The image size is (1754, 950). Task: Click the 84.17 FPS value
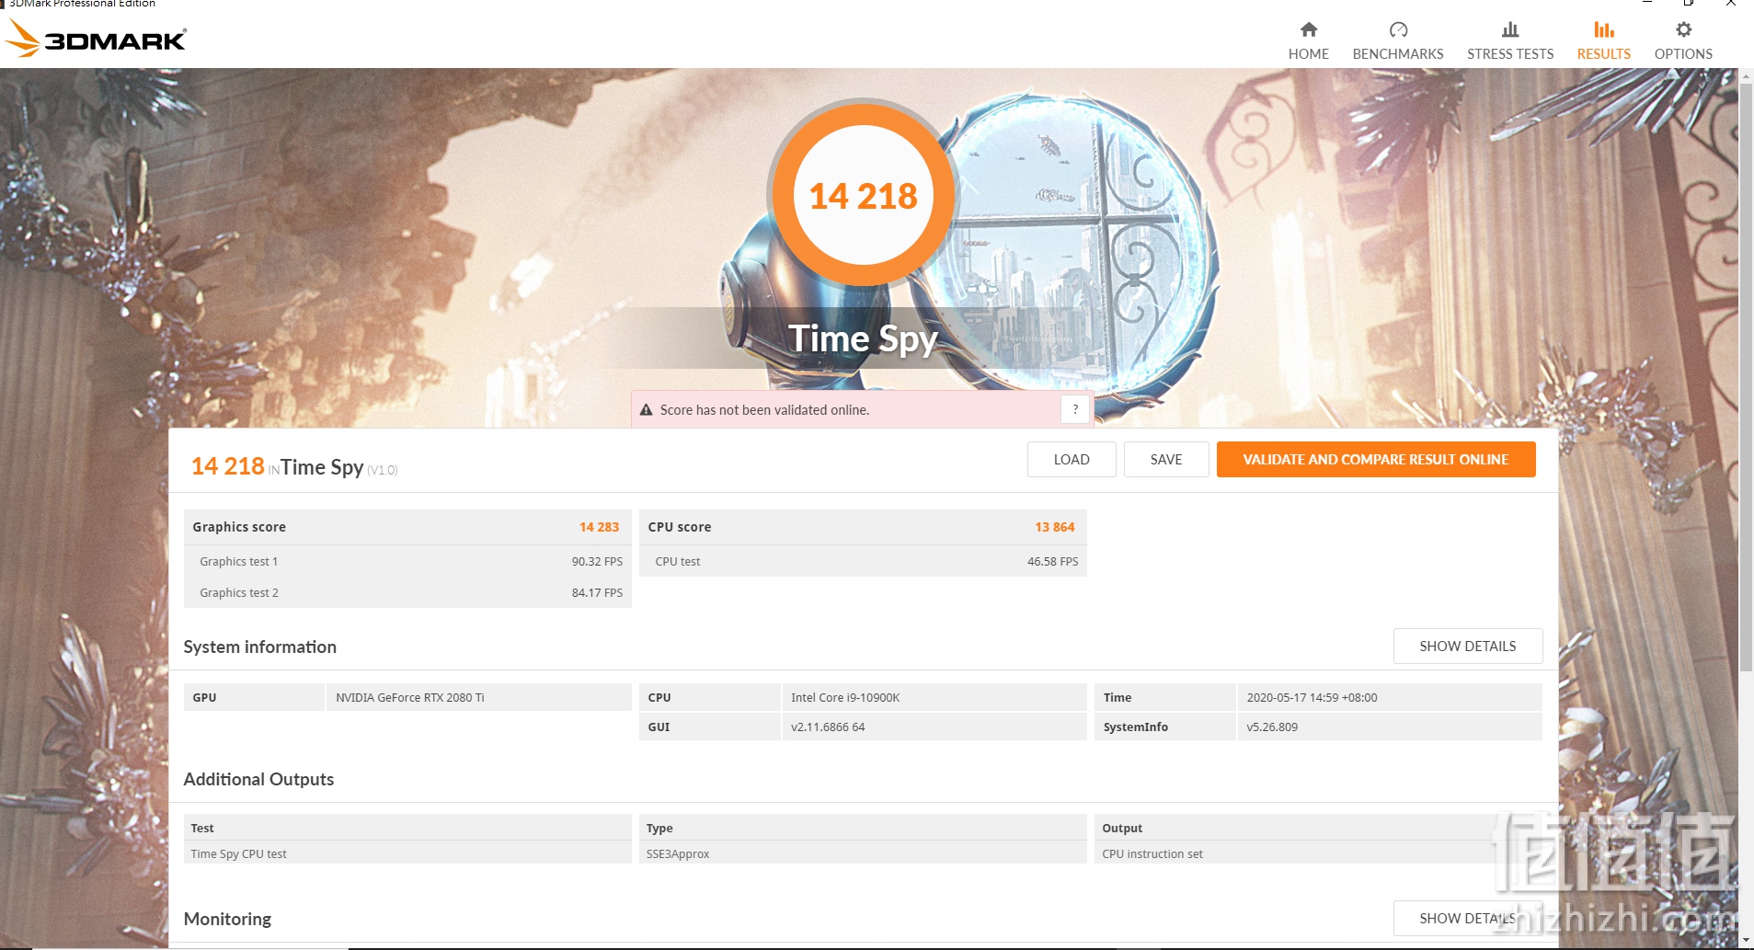tap(597, 593)
